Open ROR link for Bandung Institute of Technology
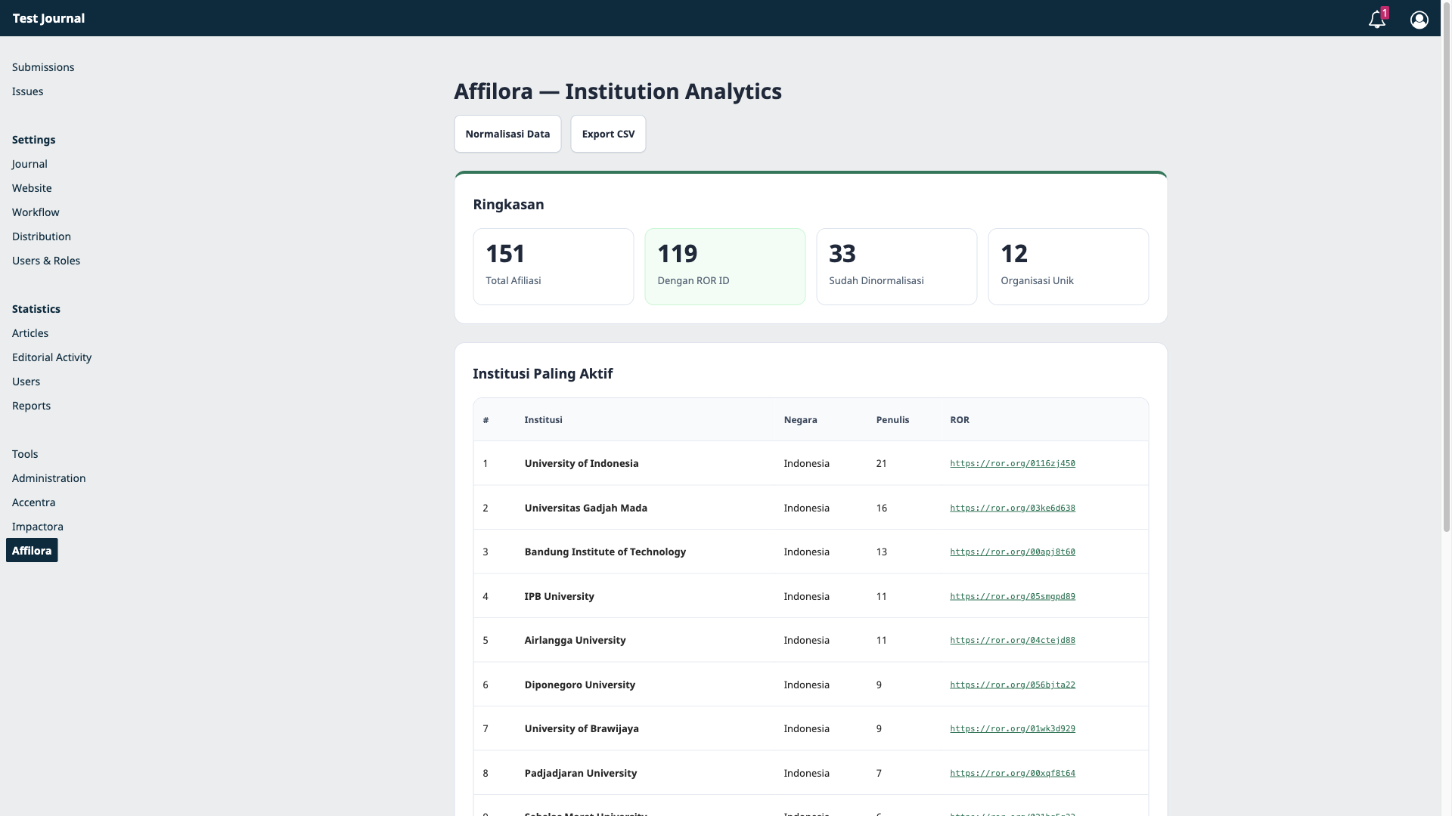This screenshot has width=1452, height=816. [1013, 552]
